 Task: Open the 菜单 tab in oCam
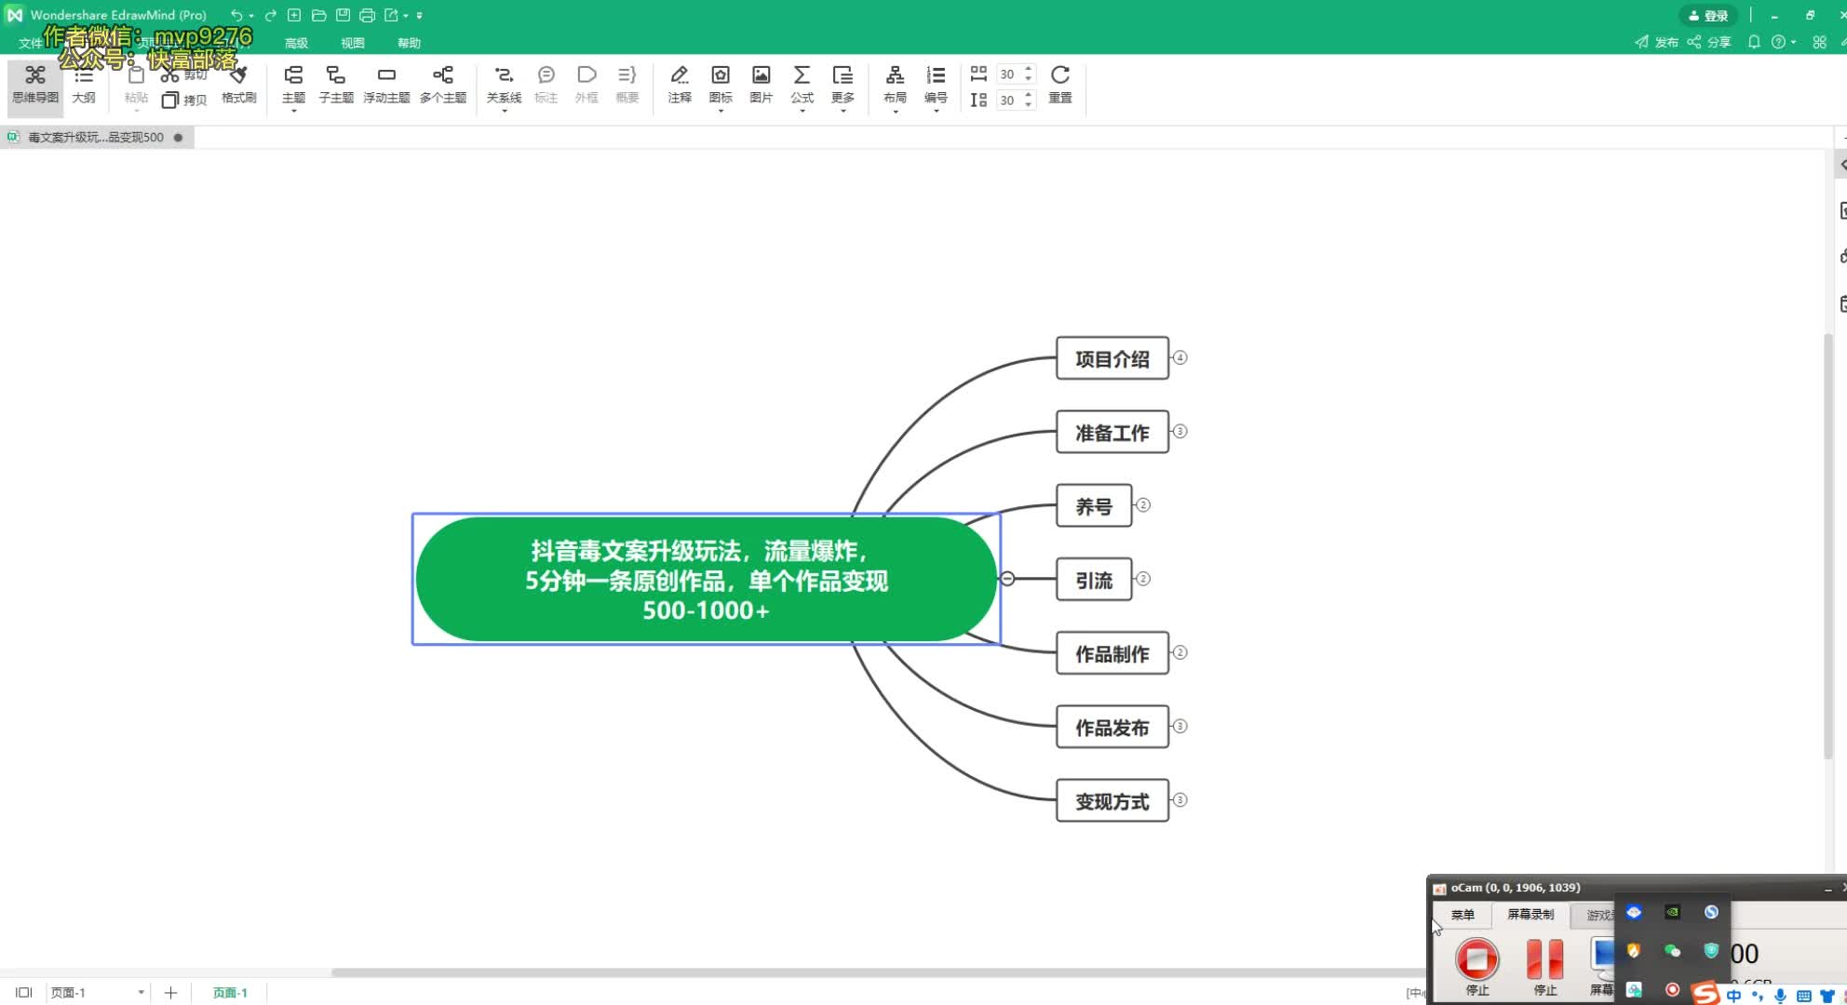coord(1463,915)
